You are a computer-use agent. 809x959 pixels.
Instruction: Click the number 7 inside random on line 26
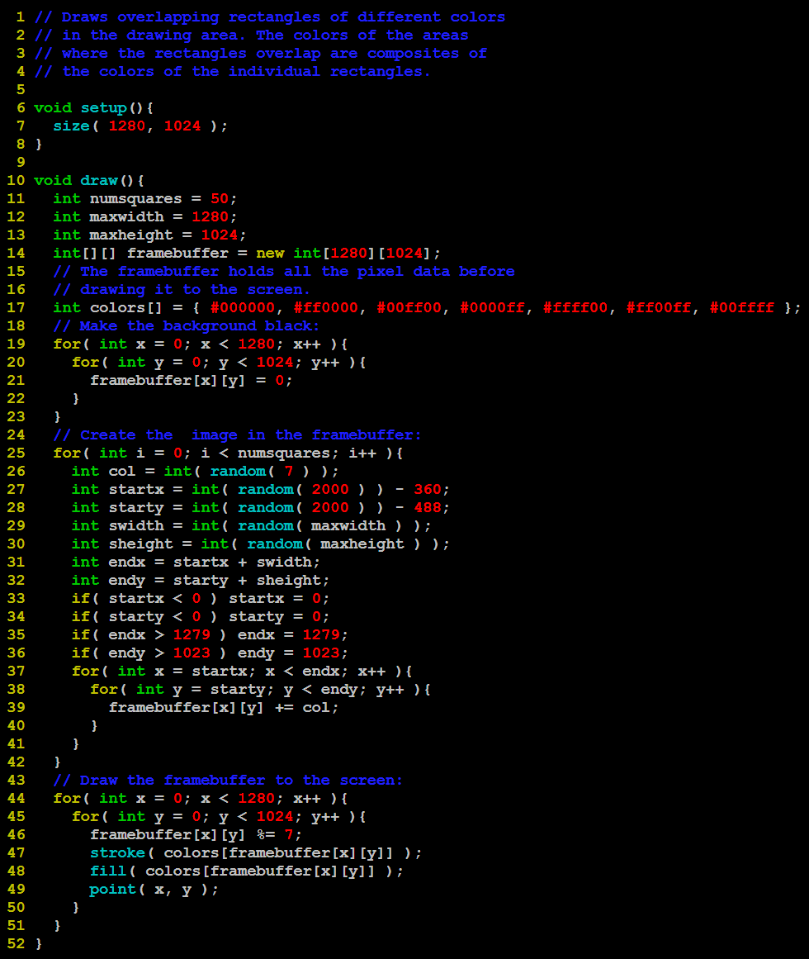point(288,472)
